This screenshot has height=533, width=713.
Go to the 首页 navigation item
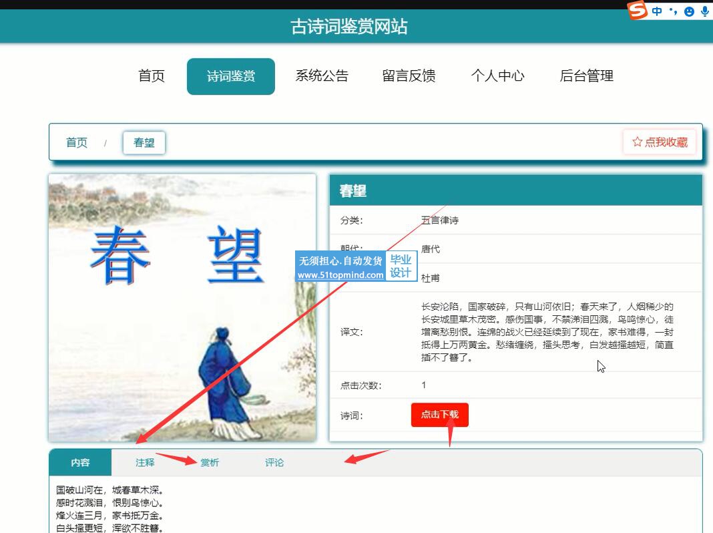(x=152, y=76)
